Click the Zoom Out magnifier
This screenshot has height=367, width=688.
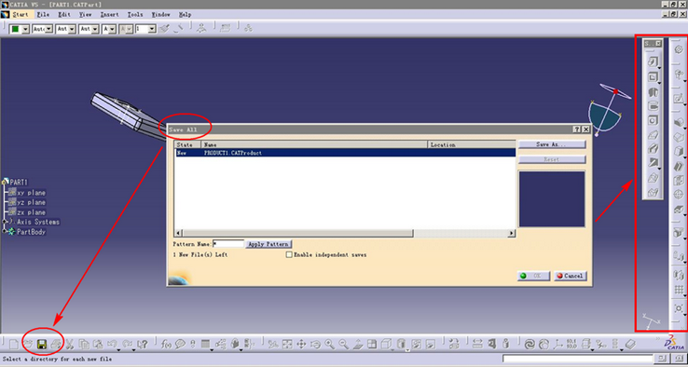point(344,345)
